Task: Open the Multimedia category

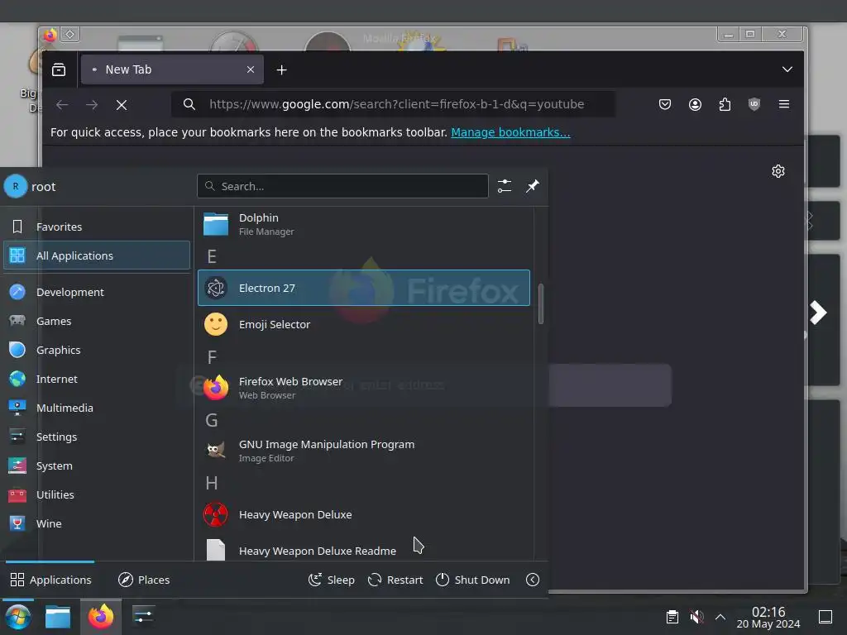Action: [x=97, y=408]
